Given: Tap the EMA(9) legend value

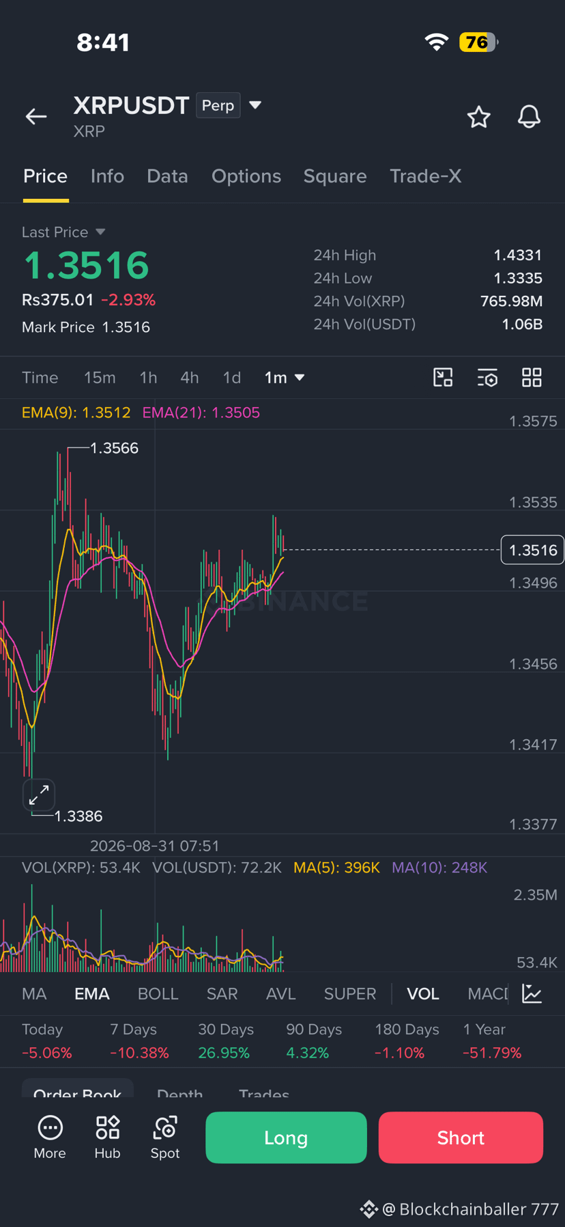Looking at the screenshot, I should 76,413.
